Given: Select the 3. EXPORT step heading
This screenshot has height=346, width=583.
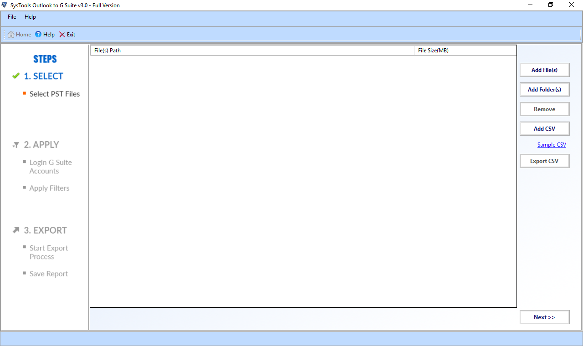Looking at the screenshot, I should coord(46,230).
